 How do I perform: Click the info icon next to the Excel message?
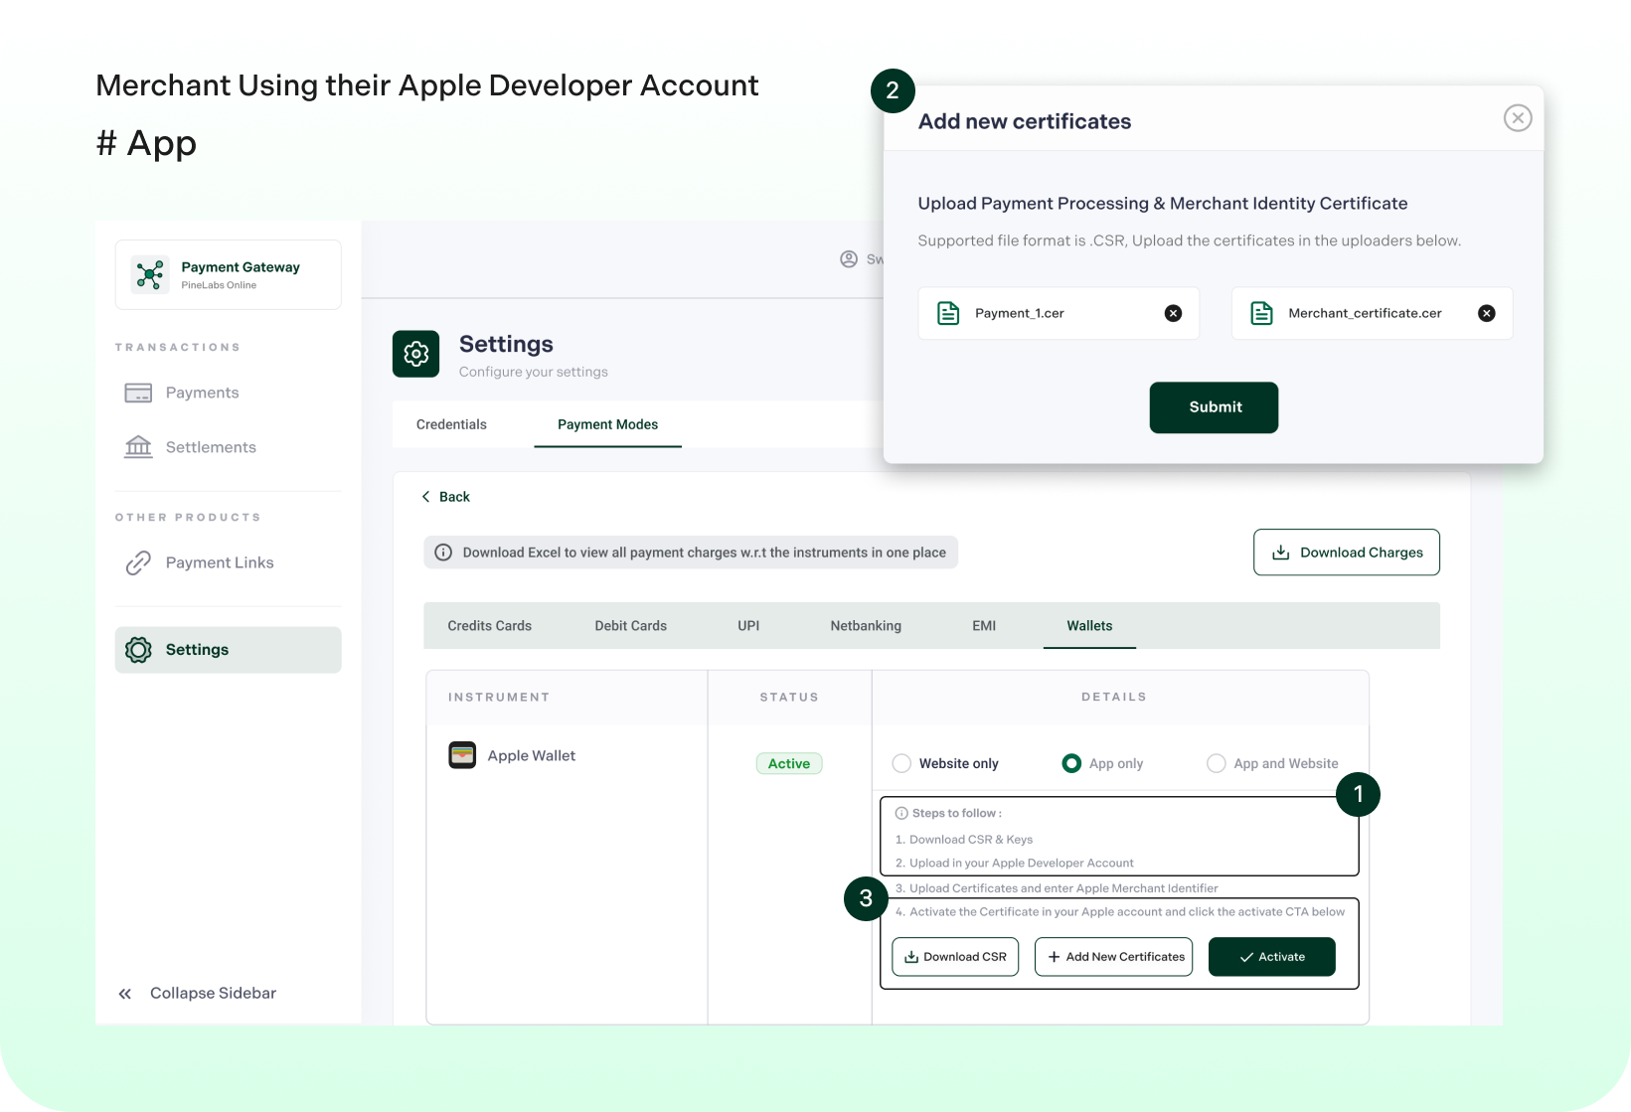(442, 552)
